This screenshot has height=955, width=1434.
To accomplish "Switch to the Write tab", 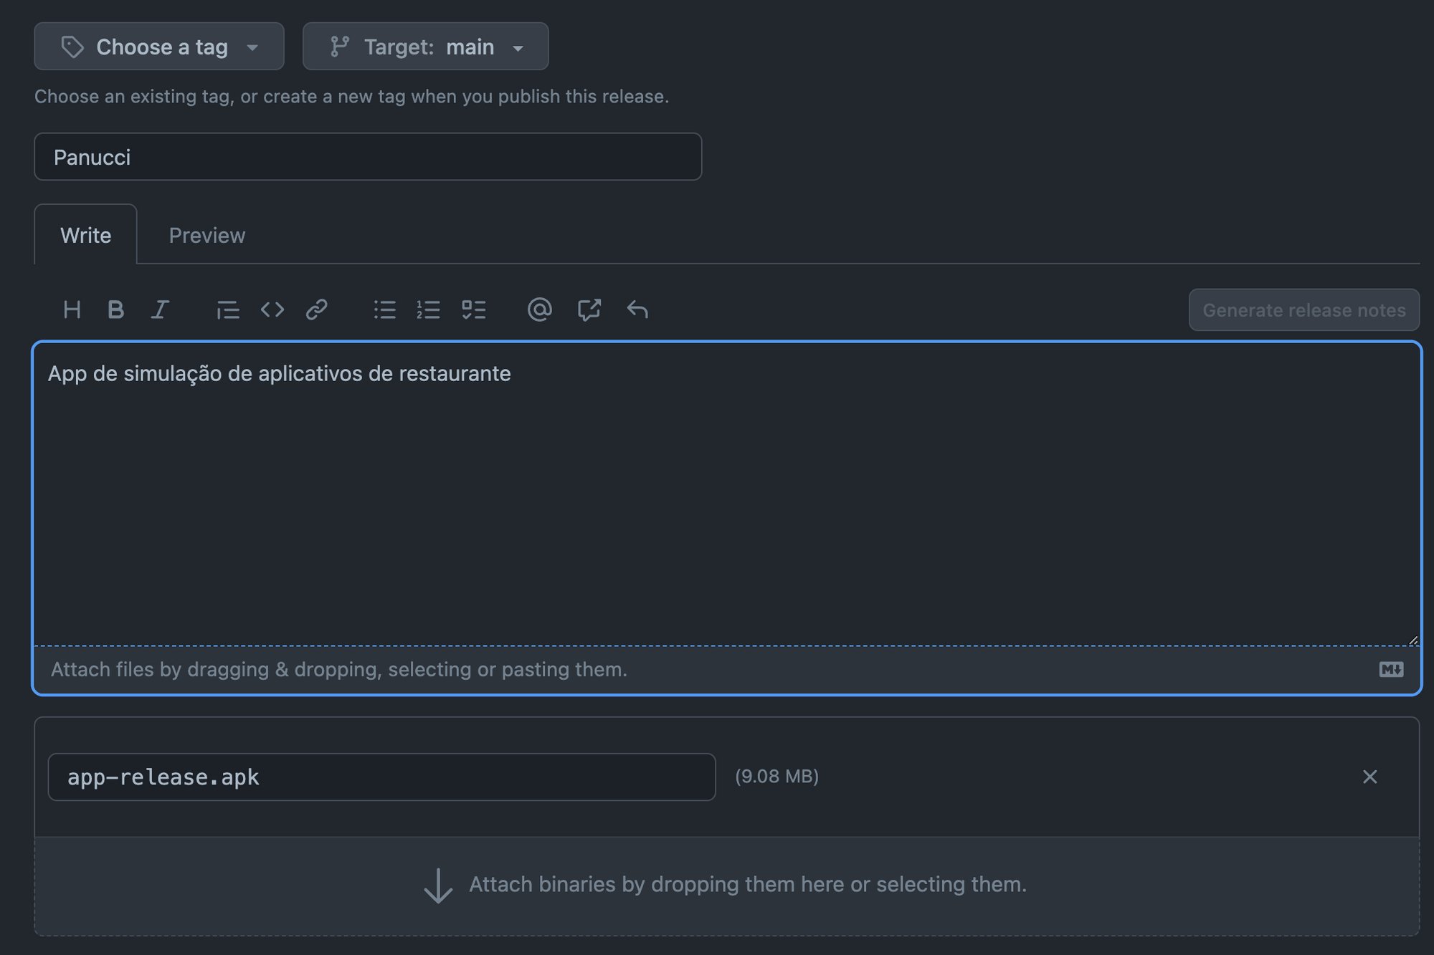I will [85, 235].
